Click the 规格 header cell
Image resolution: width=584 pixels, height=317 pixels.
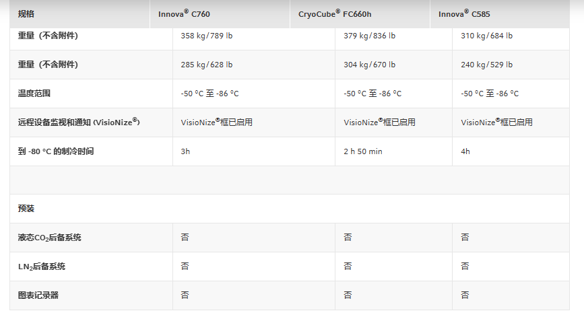tap(26, 13)
